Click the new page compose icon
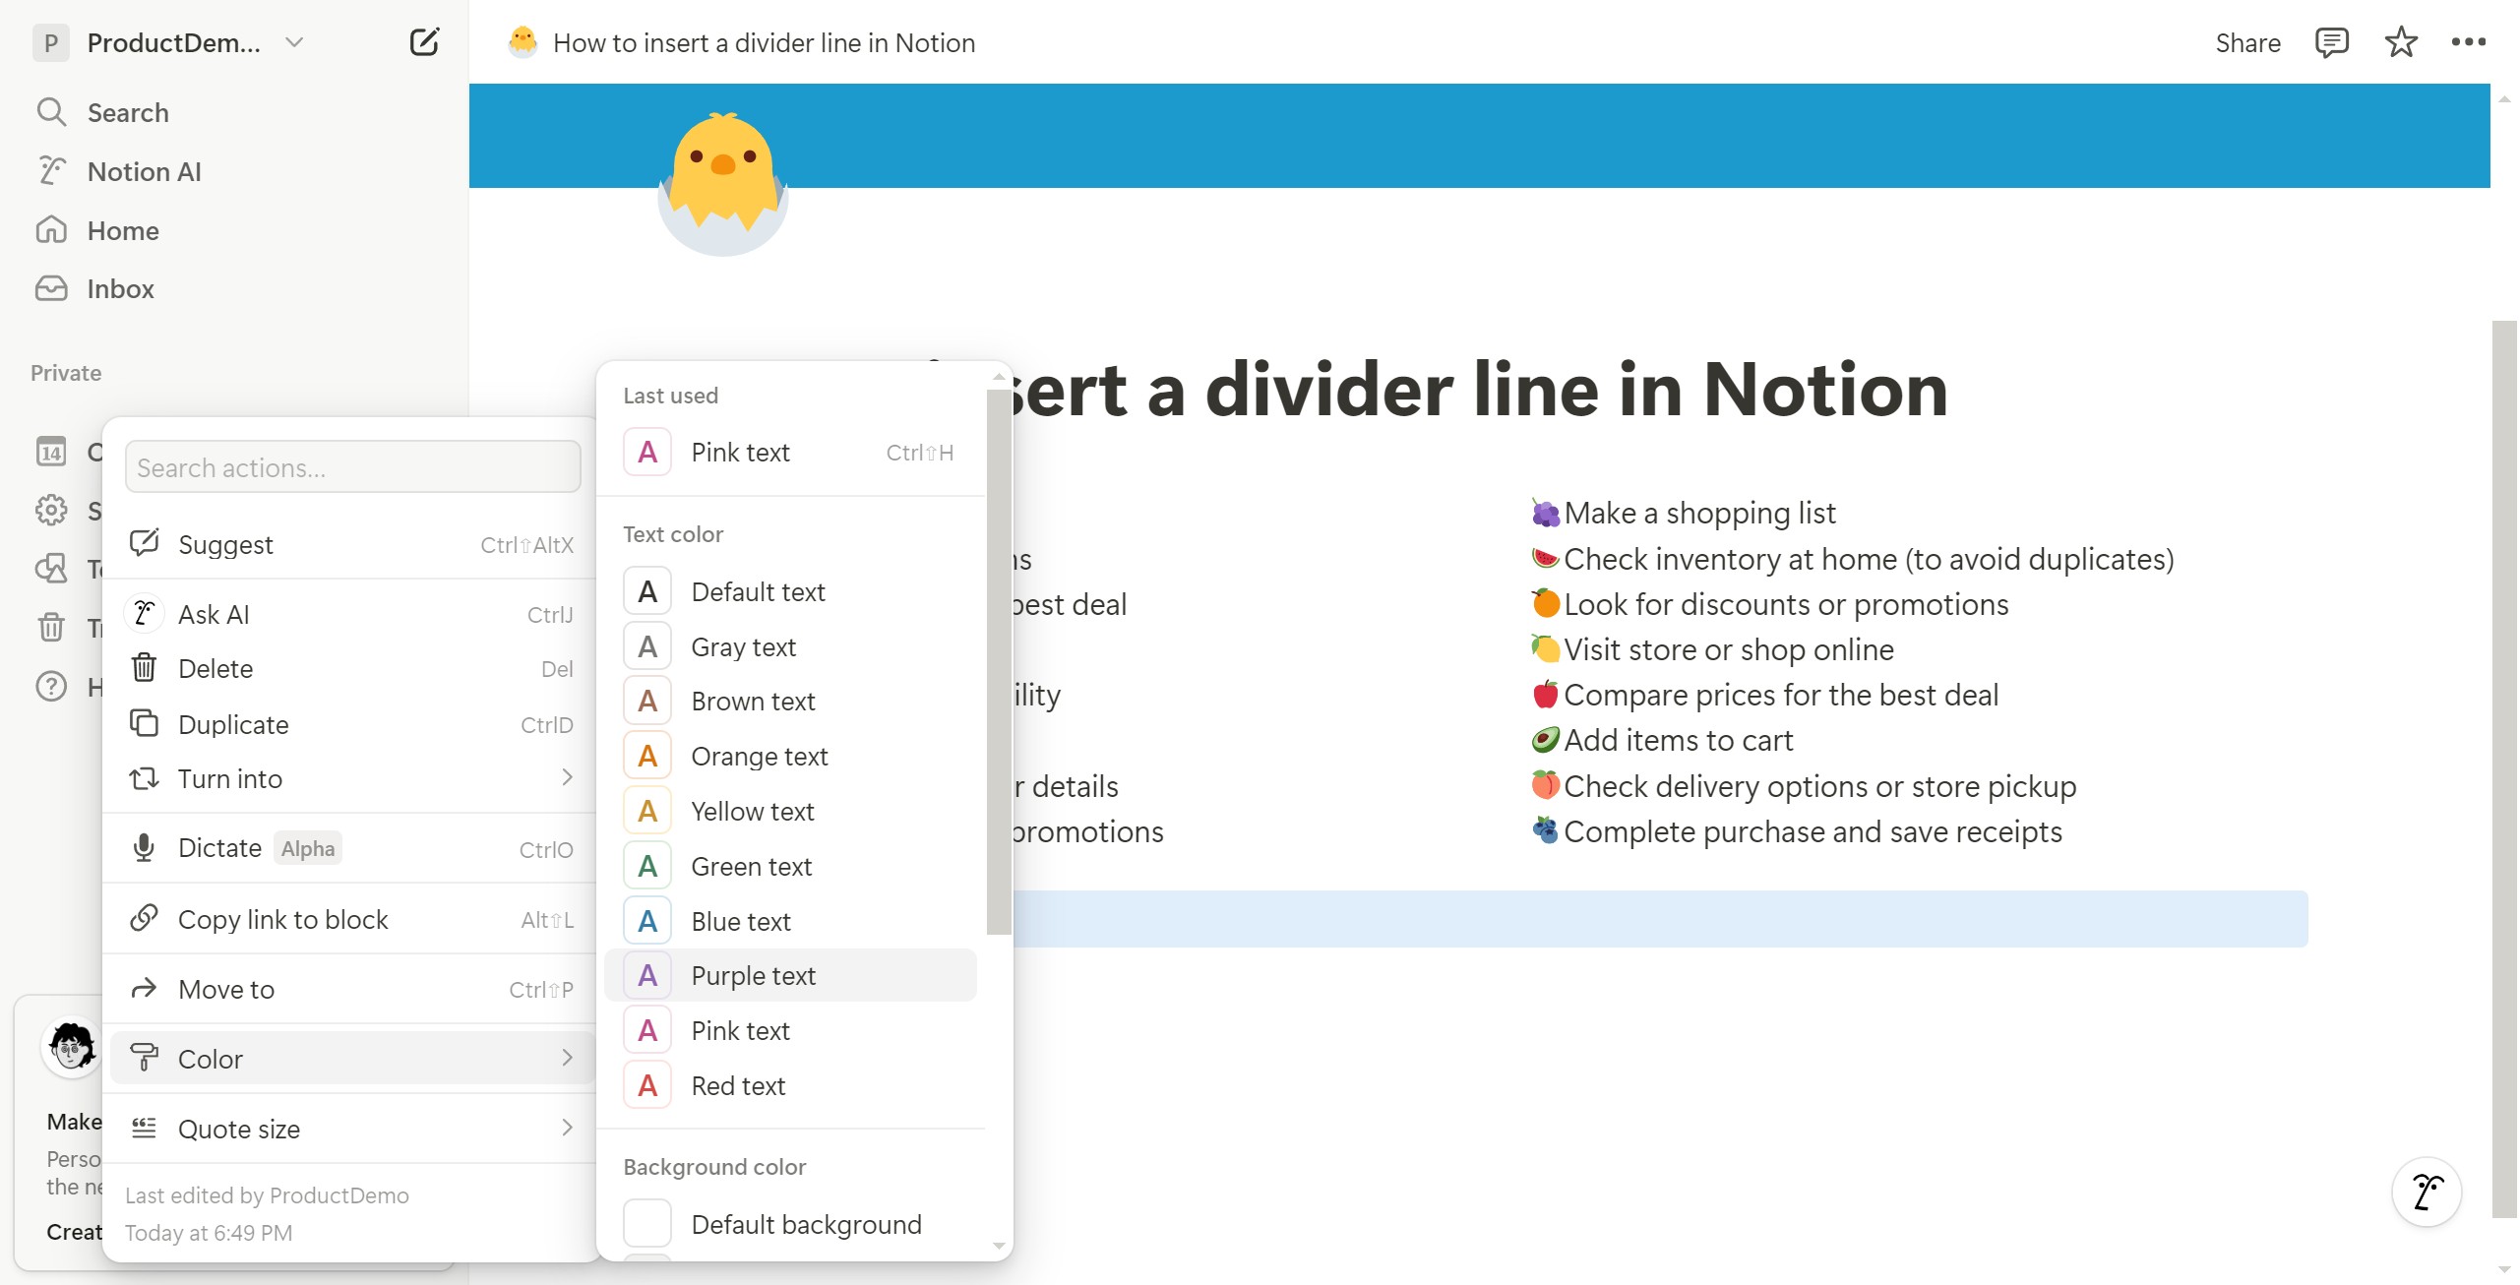This screenshot has height=1285, width=2520. point(423,42)
